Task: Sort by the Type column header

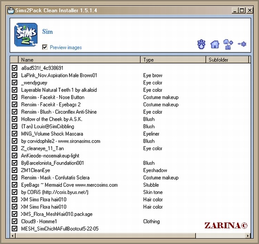Action: click(173, 60)
